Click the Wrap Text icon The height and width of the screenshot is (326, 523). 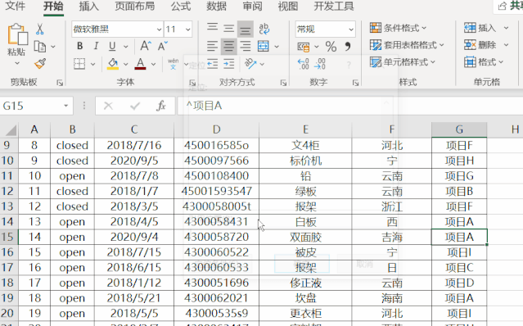[x=264, y=29]
